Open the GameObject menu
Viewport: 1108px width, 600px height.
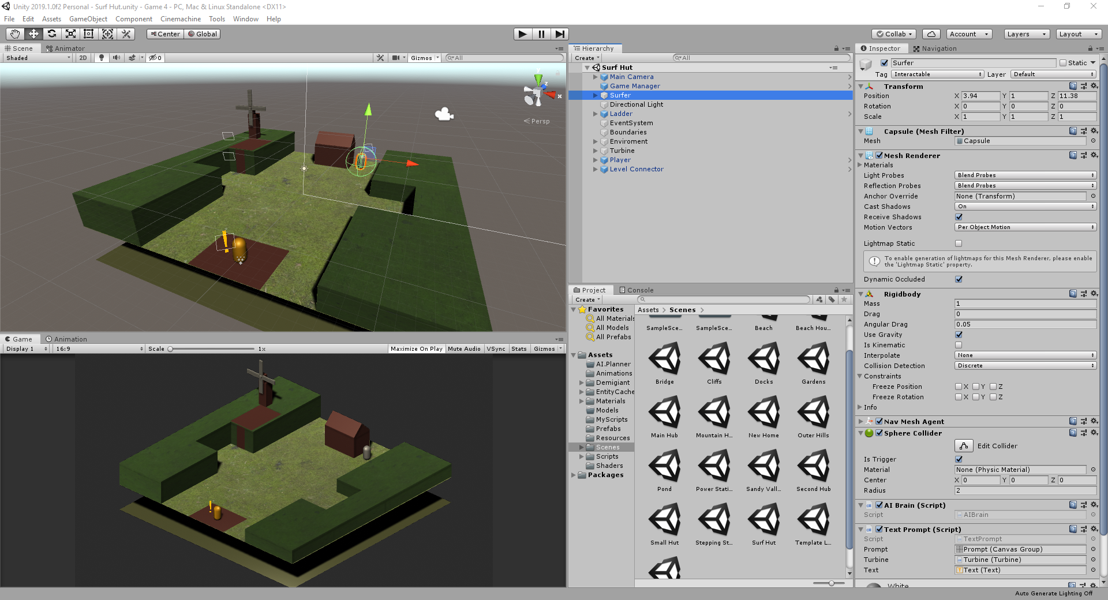pos(88,19)
